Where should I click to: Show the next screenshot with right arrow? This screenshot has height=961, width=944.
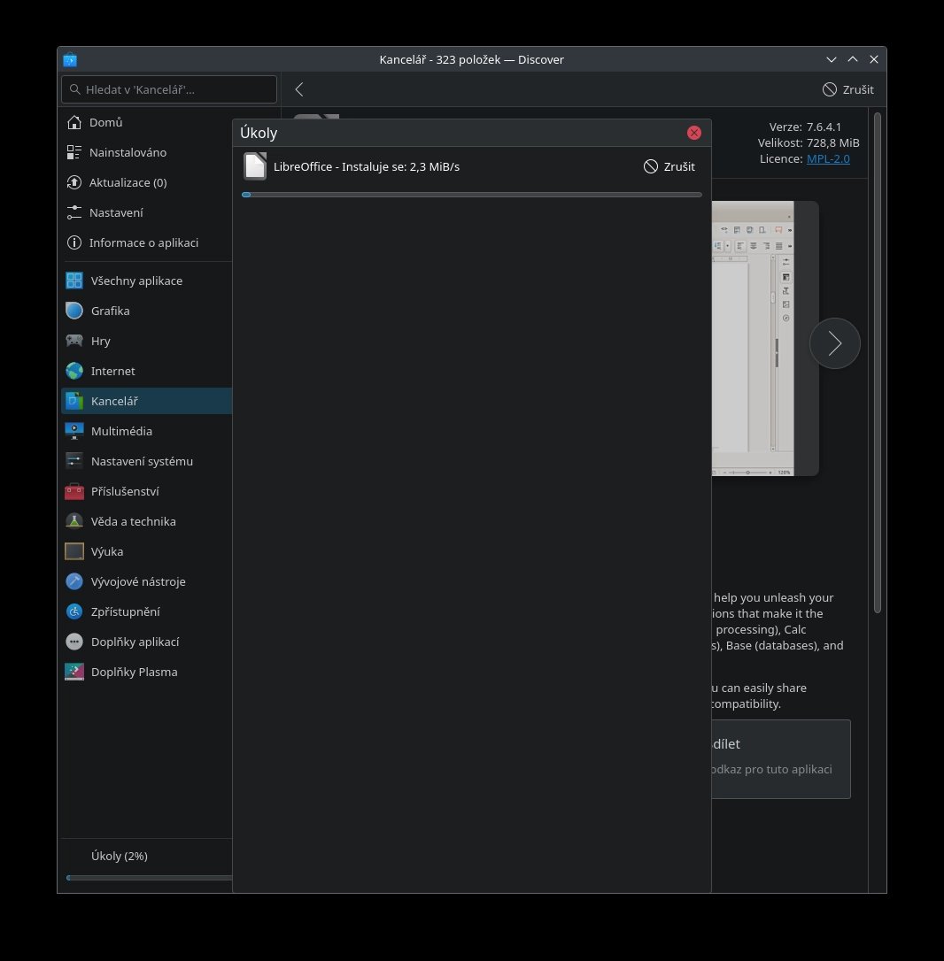point(835,343)
